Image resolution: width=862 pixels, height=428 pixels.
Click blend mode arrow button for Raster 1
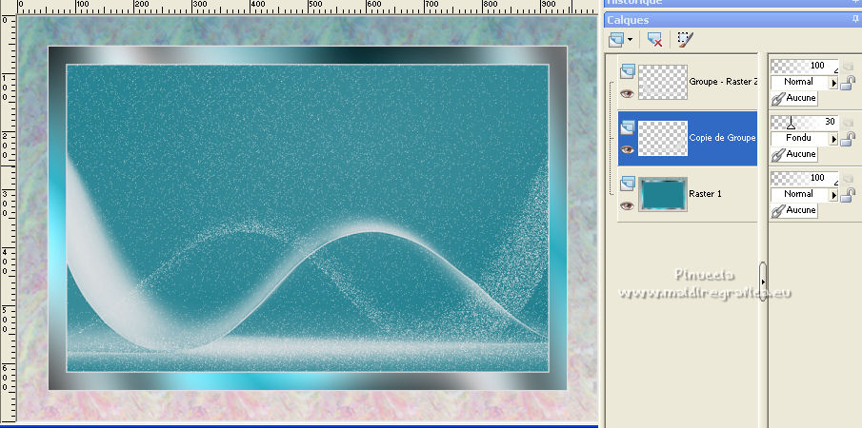(833, 195)
